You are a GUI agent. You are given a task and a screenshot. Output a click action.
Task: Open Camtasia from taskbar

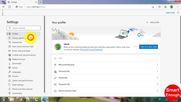(36, 99)
